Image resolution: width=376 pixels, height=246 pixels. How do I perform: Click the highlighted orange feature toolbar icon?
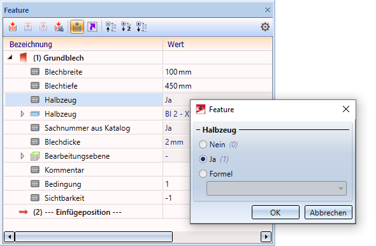click(76, 27)
